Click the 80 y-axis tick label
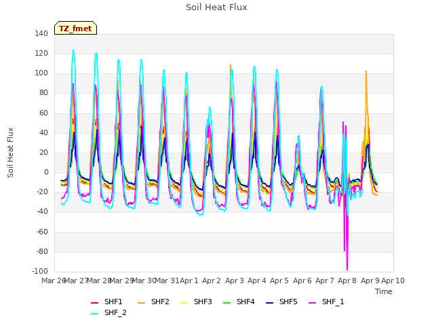The width and height of the screenshot is (434, 326). click(x=43, y=93)
